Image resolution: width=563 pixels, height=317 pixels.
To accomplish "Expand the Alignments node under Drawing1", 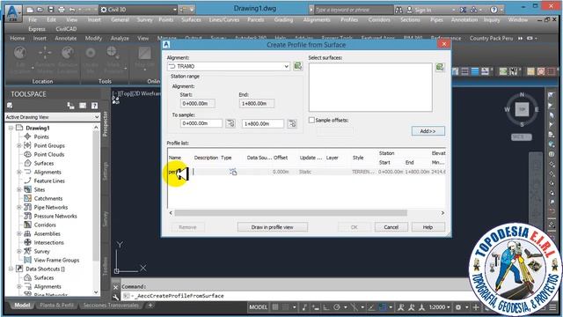I will coord(19,173).
